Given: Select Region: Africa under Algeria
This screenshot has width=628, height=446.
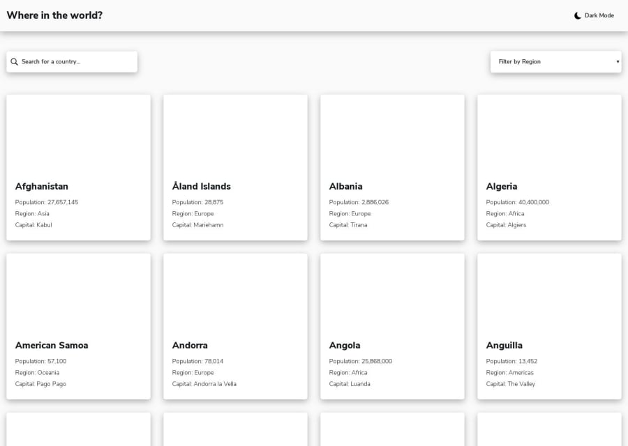Looking at the screenshot, I should pos(505,214).
